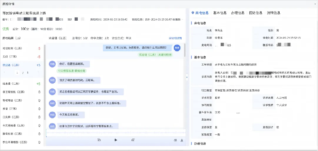Click the 情绪检测 green tag

click(x=72, y=71)
